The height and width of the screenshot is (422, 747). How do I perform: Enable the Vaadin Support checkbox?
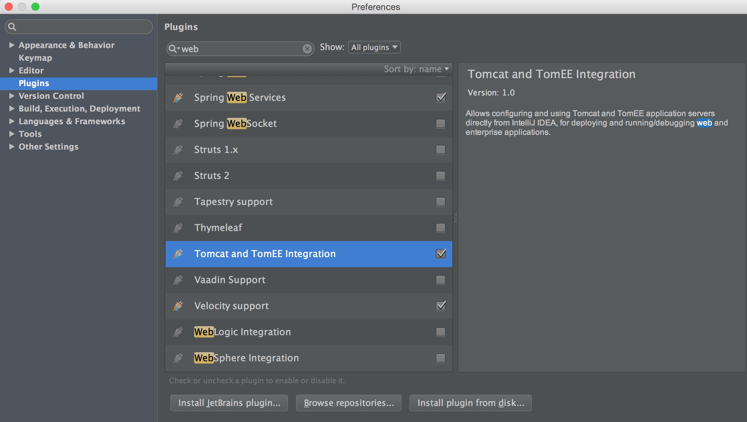(441, 280)
